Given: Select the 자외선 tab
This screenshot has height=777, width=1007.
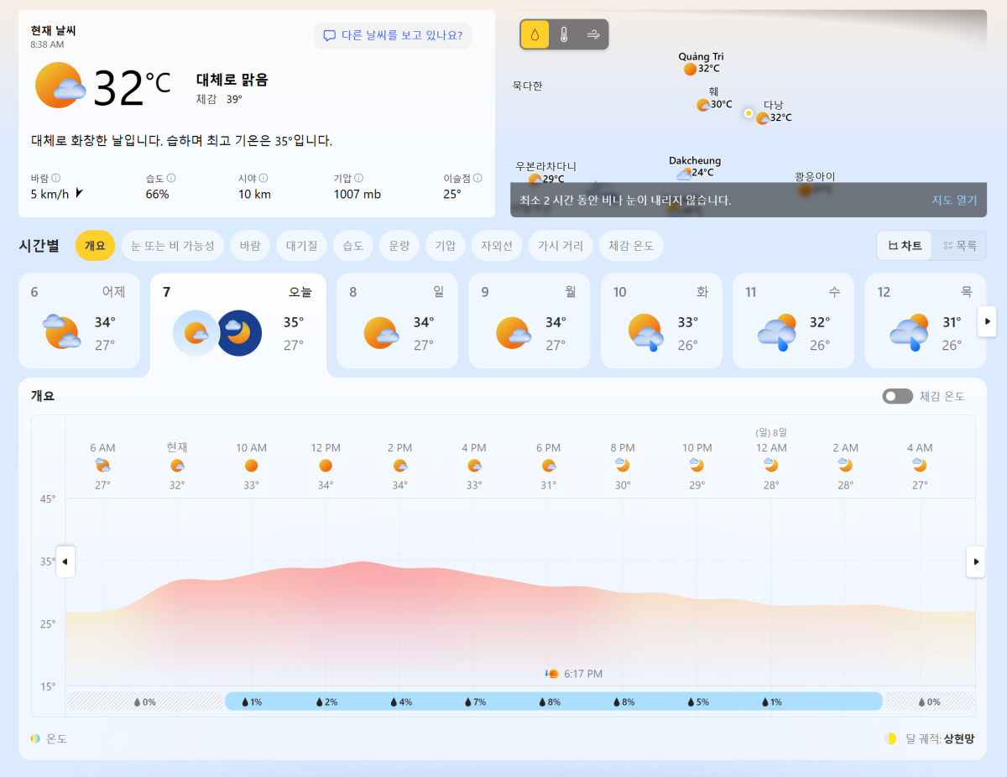Looking at the screenshot, I should point(496,246).
